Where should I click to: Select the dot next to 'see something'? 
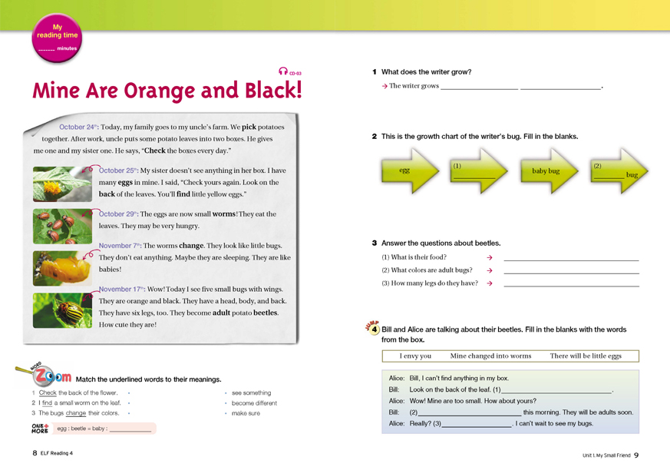pos(226,393)
